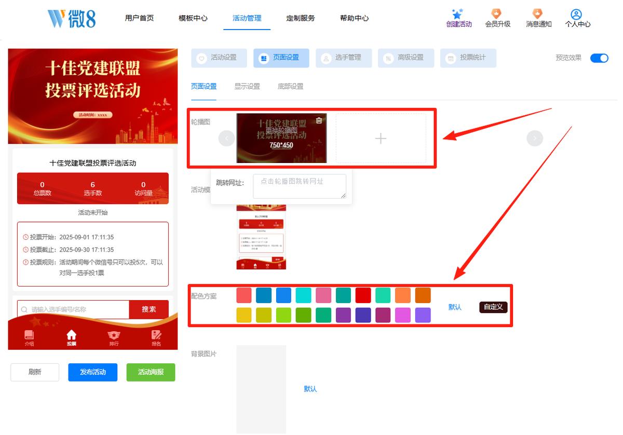Open the 底部设置 sub-tab
The height and width of the screenshot is (435, 623).
pyautogui.click(x=291, y=87)
